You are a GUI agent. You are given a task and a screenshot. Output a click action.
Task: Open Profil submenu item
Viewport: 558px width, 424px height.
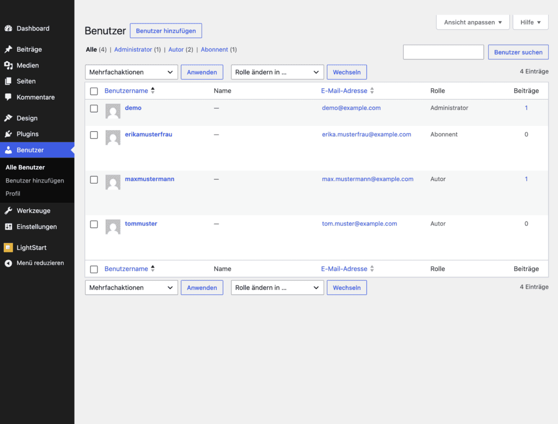click(x=13, y=193)
